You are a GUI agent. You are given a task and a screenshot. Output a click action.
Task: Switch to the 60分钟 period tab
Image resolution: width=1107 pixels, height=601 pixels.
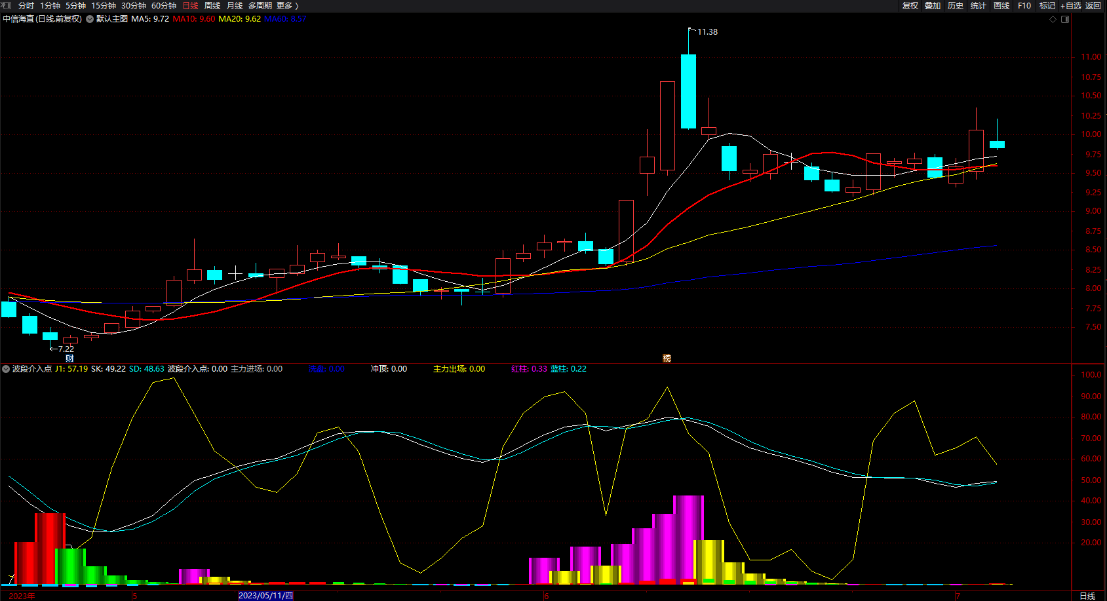tap(164, 5)
